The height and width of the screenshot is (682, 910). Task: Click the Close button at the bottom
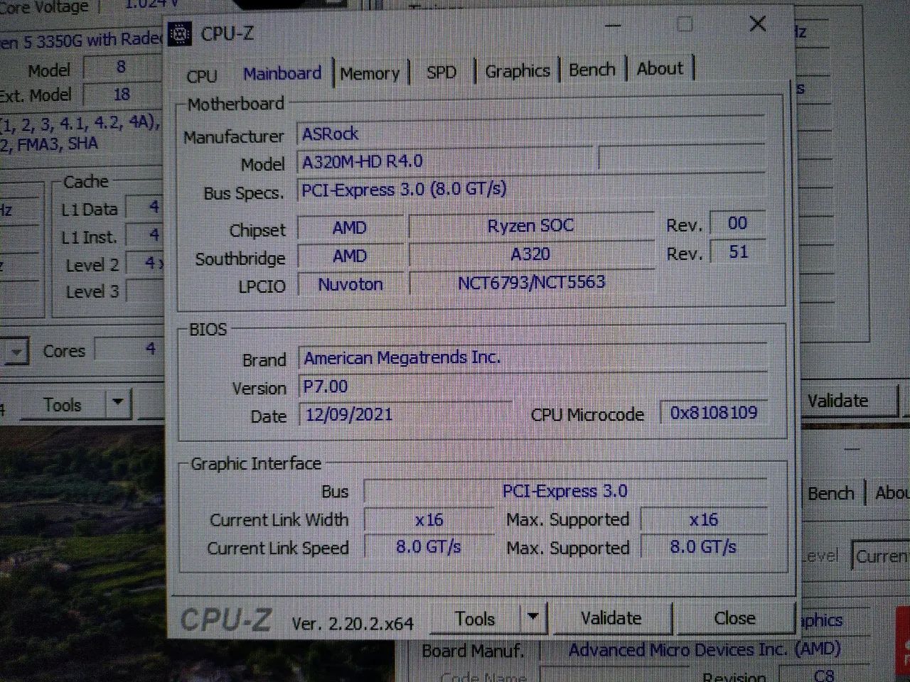734,618
